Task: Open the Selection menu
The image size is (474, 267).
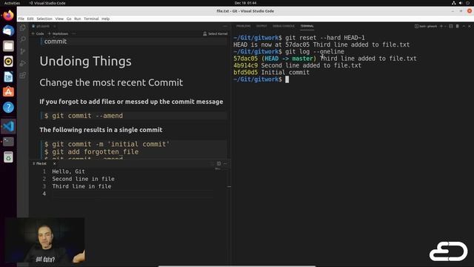Action: point(44,19)
